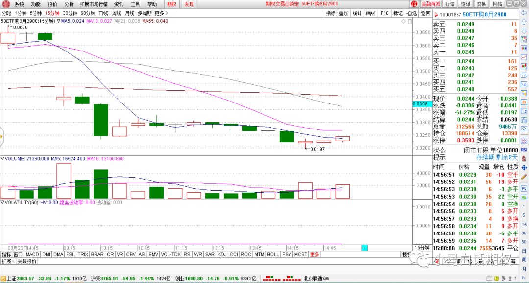This screenshot has height=283, width=529.
Task: Click the red-green market breadth indicator in status bar
Action: pyautogui.click(x=281, y=279)
